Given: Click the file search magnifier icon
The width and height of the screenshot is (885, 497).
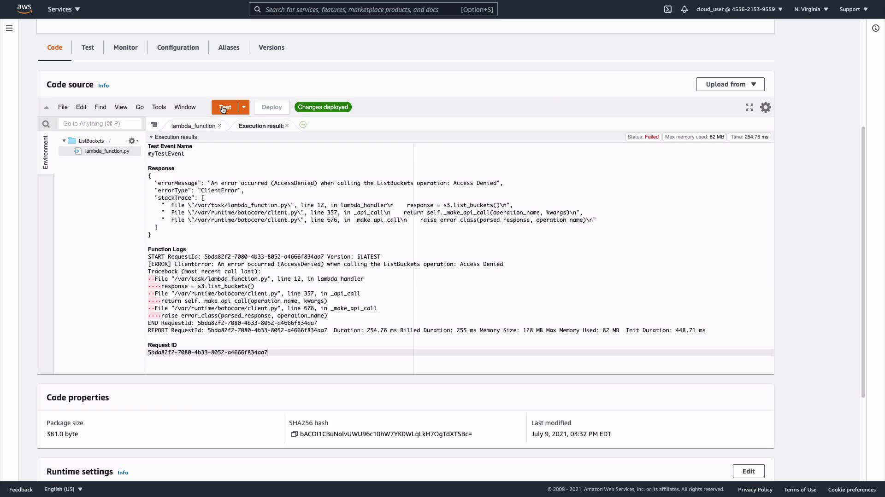Looking at the screenshot, I should 46,124.
